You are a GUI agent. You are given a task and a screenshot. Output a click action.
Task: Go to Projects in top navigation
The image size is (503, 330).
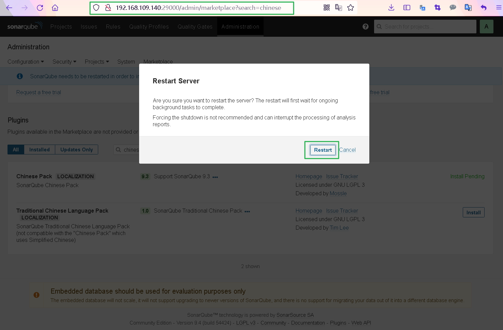61,27
